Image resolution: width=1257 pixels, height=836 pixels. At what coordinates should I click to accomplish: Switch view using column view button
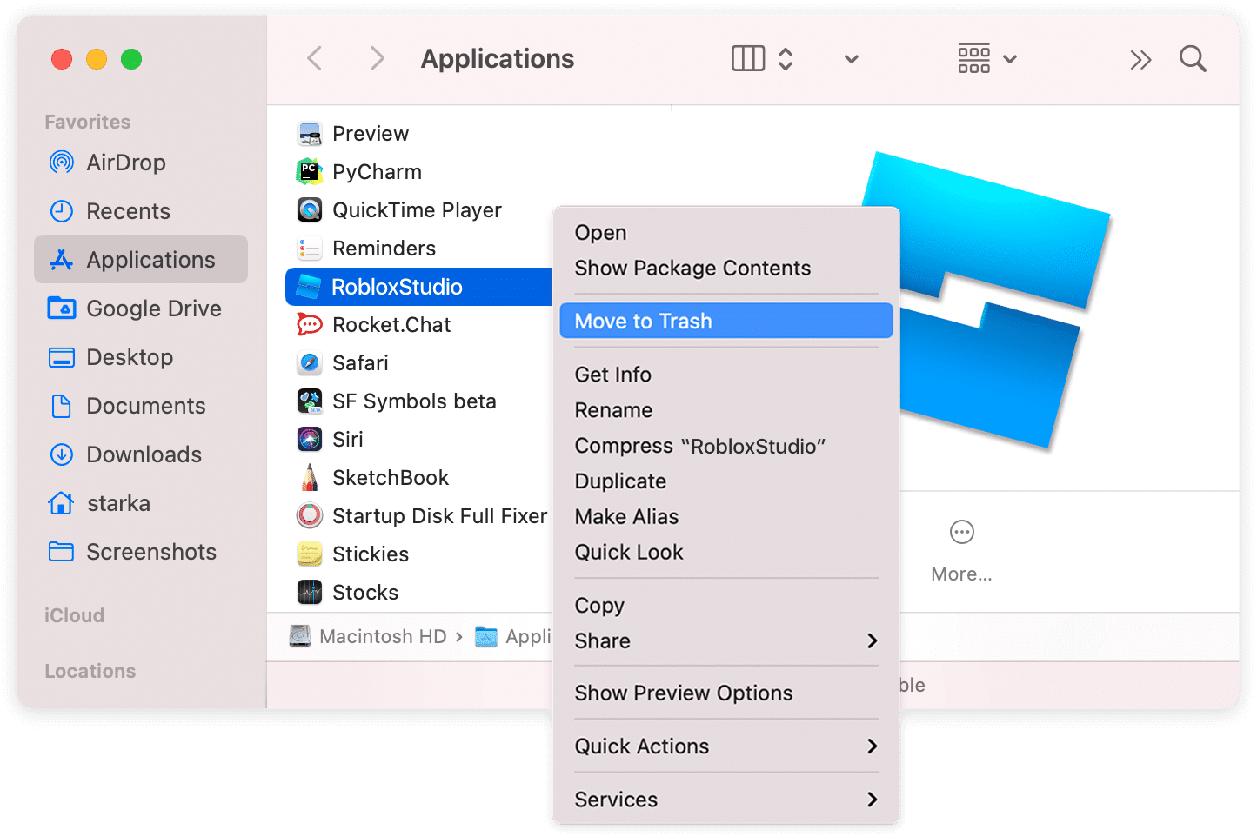747,59
